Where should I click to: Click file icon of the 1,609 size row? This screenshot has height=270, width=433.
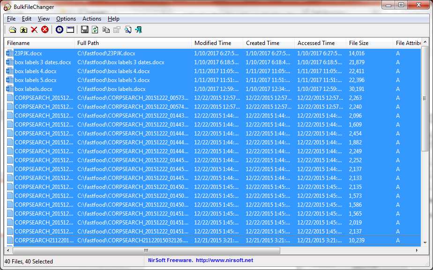click(10, 124)
